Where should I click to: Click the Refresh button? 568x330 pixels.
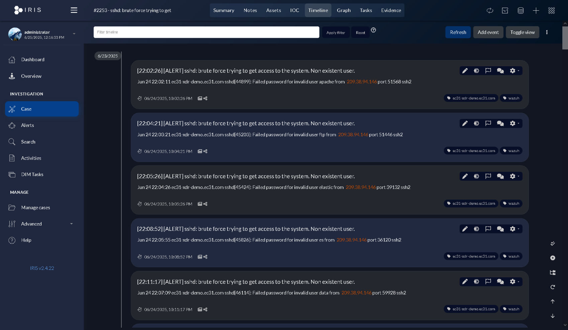pyautogui.click(x=458, y=32)
